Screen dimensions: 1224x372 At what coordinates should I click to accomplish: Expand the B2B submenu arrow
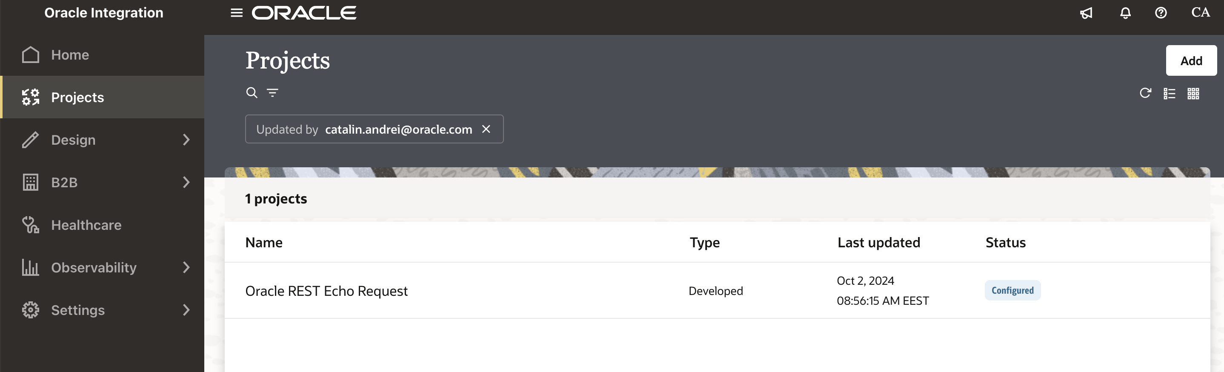(x=186, y=183)
